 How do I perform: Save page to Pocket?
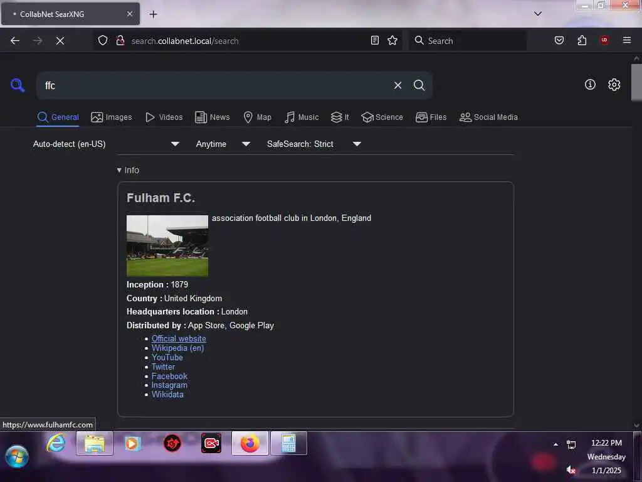(559, 40)
